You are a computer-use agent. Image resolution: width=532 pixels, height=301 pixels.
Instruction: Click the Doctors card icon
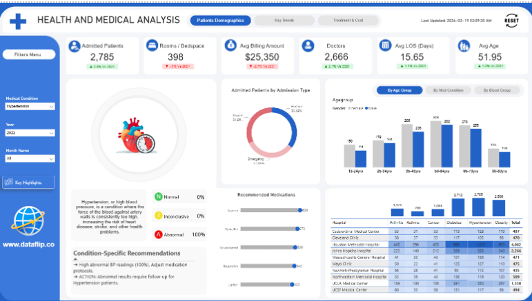coord(308,45)
